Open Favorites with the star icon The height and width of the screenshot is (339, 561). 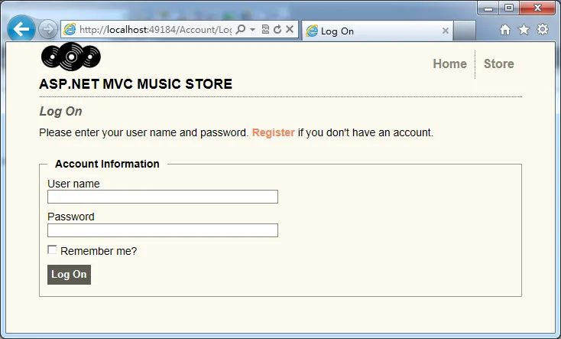(x=524, y=30)
